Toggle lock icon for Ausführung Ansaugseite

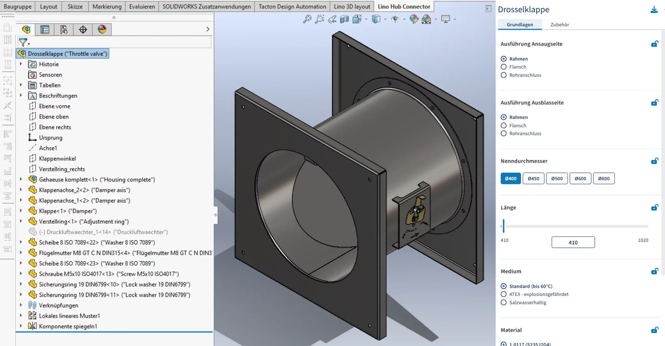pyautogui.click(x=655, y=44)
